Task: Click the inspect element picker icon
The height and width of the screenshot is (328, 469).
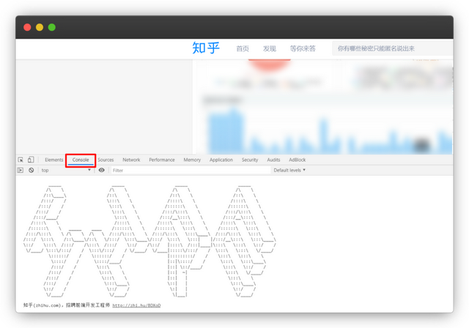Action: tap(21, 160)
